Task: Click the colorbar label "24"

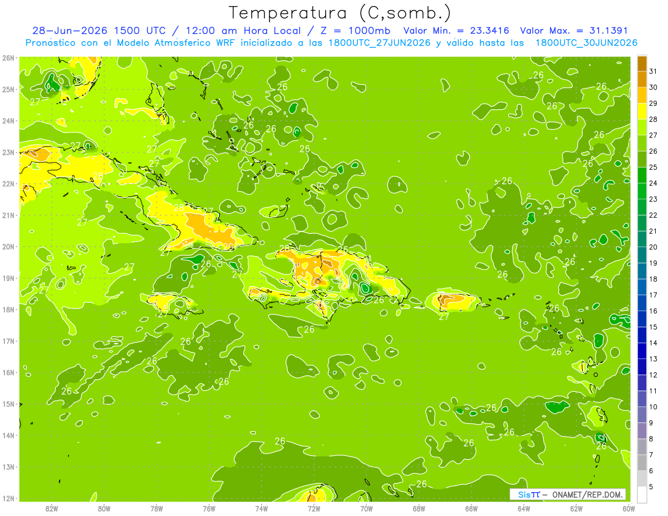Action: coord(654,183)
